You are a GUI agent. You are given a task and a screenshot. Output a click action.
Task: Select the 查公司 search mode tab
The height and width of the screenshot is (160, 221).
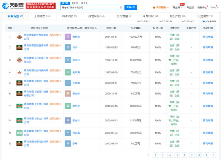(65, 3)
